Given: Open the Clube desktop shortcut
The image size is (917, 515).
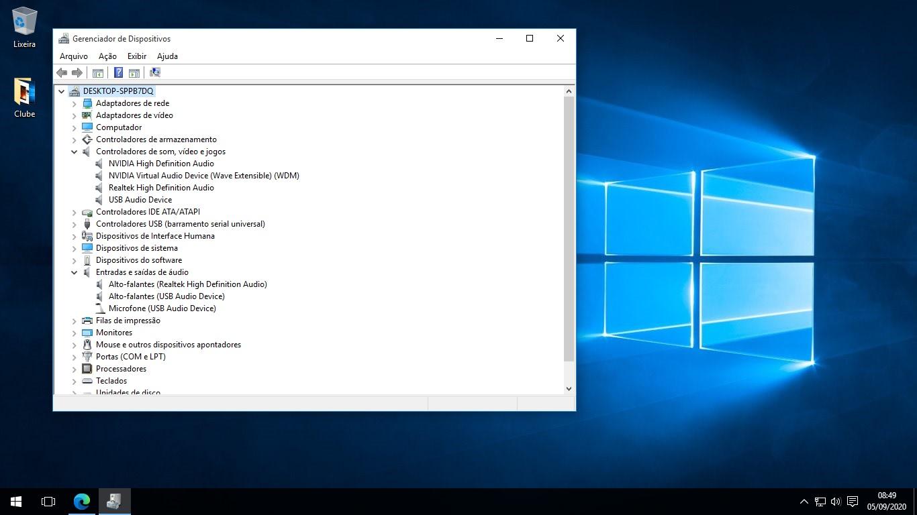Looking at the screenshot, I should click(24, 98).
